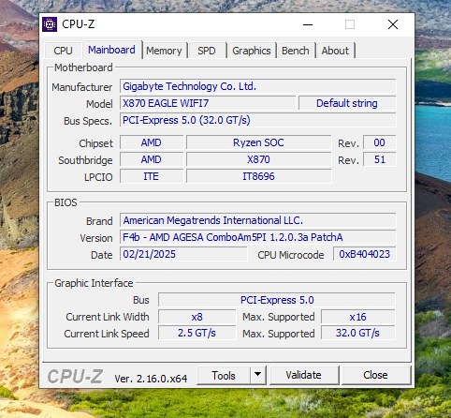This screenshot has height=418, width=451.
Task: Click the max supported width x16 value
Action: pyautogui.click(x=358, y=317)
